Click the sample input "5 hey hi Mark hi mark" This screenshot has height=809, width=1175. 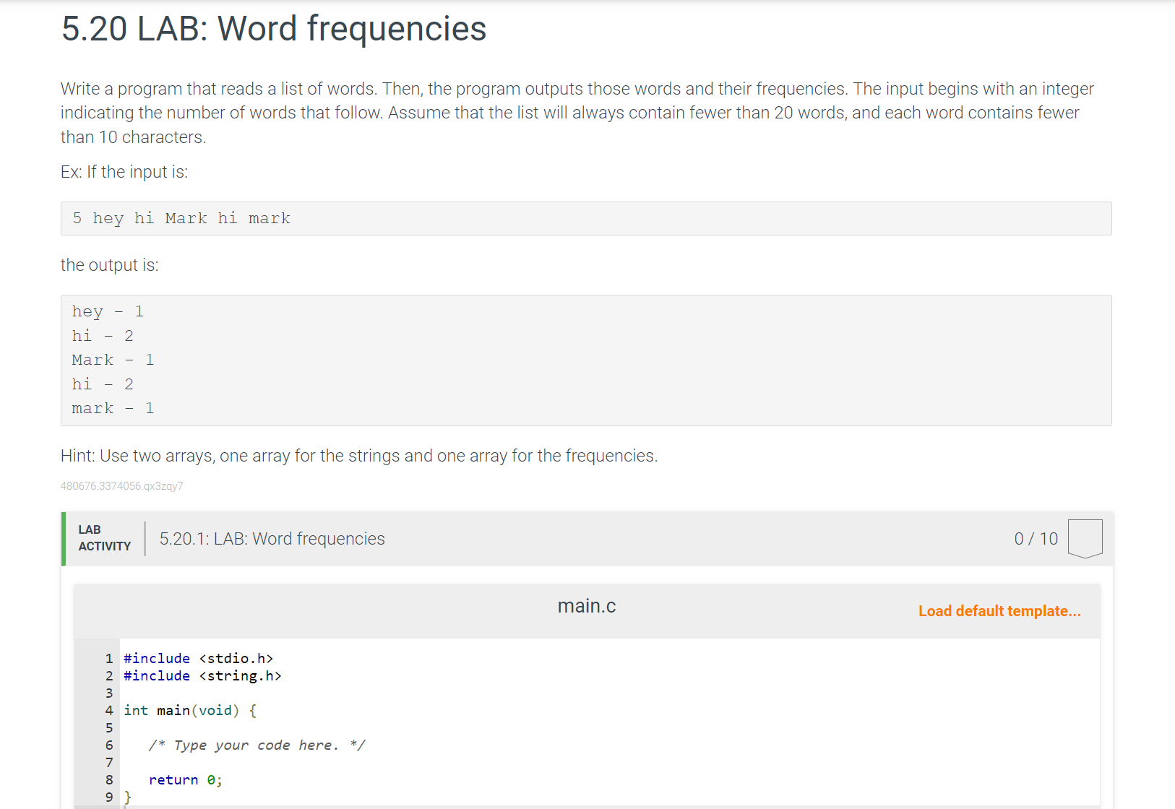tap(181, 218)
